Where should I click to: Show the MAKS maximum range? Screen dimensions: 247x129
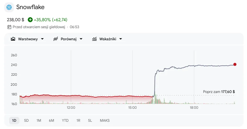point(105,120)
